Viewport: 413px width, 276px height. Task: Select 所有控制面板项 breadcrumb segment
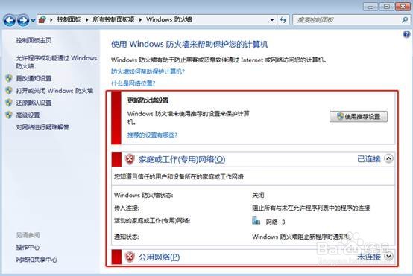click(114, 19)
